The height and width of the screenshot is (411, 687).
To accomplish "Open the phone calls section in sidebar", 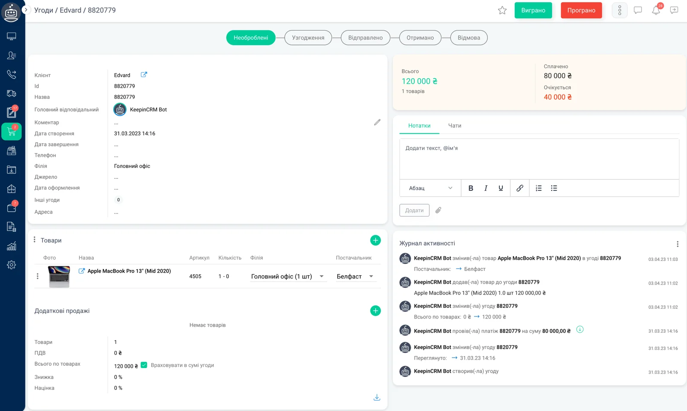I will (x=12, y=74).
